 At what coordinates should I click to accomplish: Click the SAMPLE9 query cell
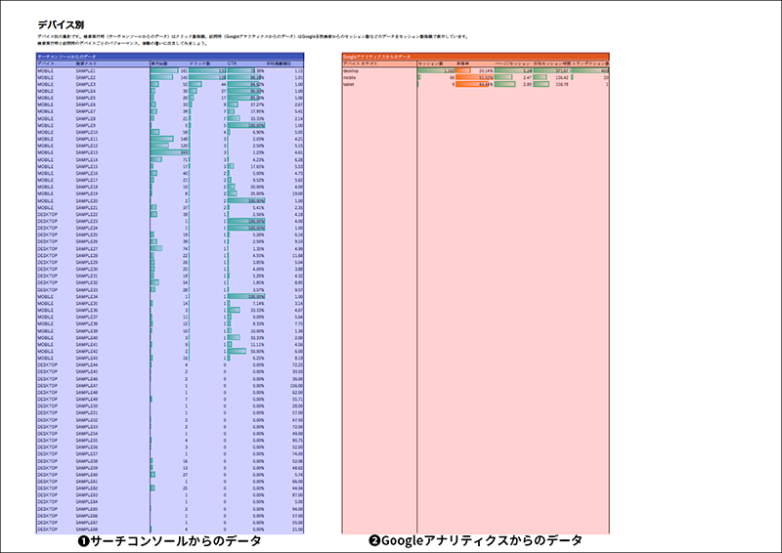(85, 126)
